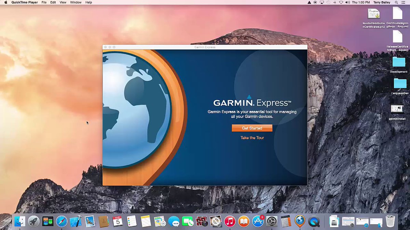This screenshot has height=230, width=410.
Task: Click the Wi-Fi icon in menu bar
Action: click(x=341, y=2)
